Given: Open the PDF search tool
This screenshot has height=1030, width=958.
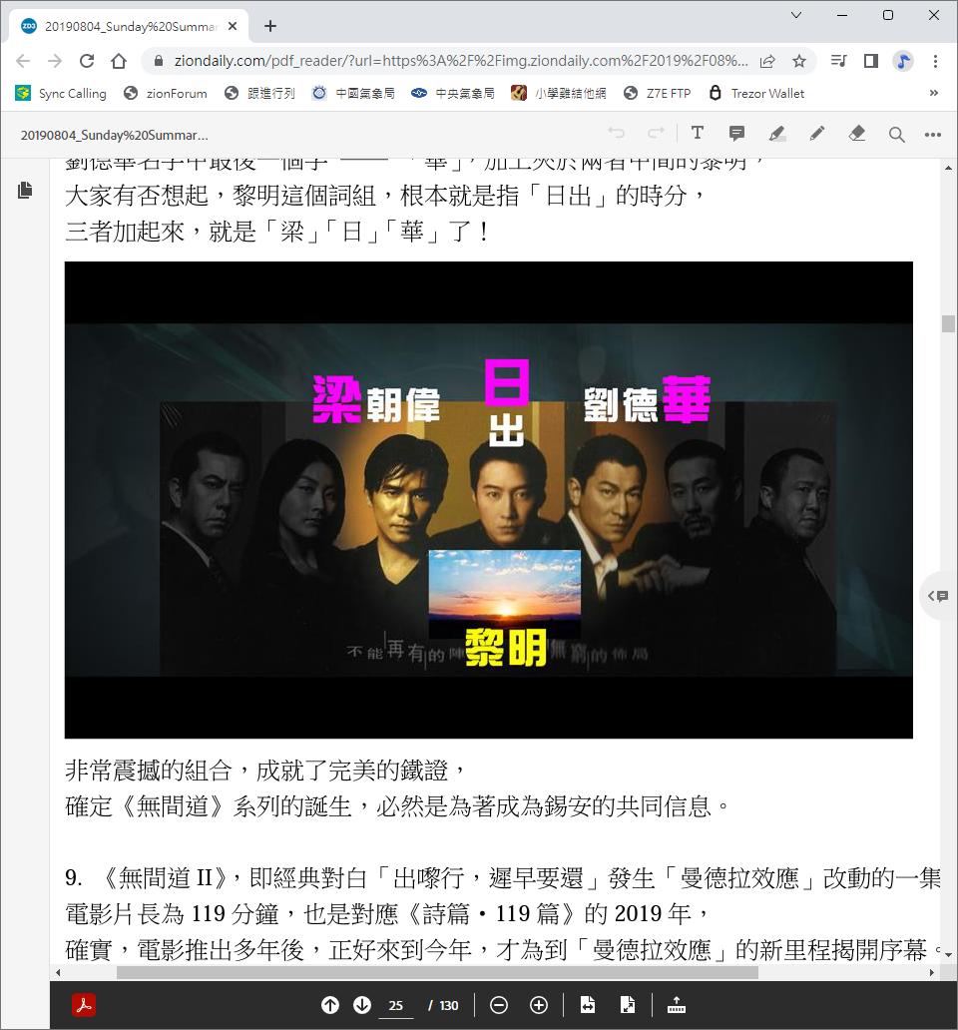Looking at the screenshot, I should pyautogui.click(x=896, y=135).
